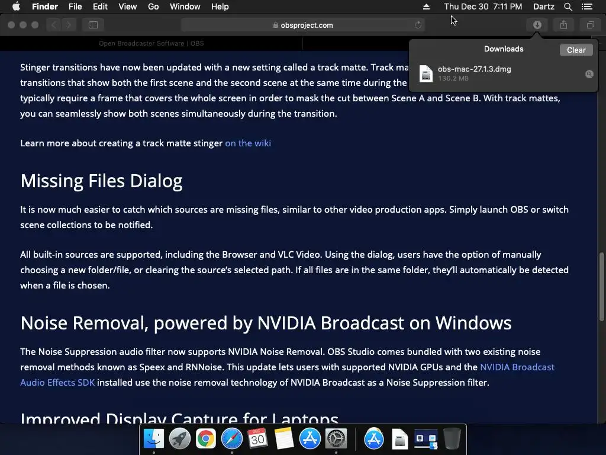Viewport: 606px width, 455px height.
Task: Go forward in Safari history
Action: coord(69,25)
